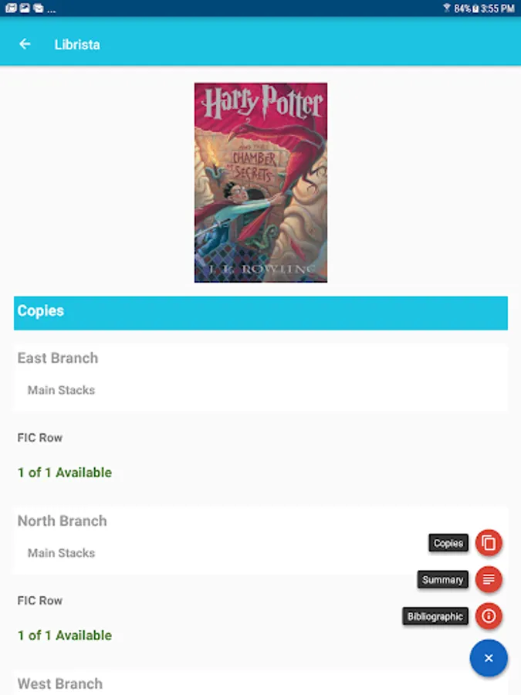Select Main Stacks under East Branch

[x=61, y=390]
